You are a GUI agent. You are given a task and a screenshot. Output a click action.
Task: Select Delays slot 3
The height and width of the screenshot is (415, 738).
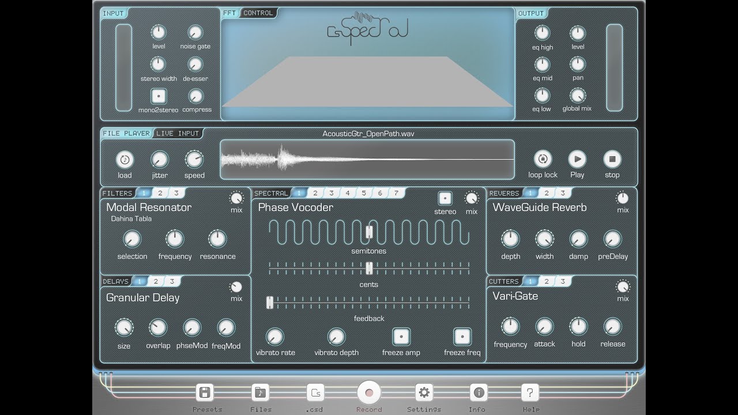click(x=172, y=281)
